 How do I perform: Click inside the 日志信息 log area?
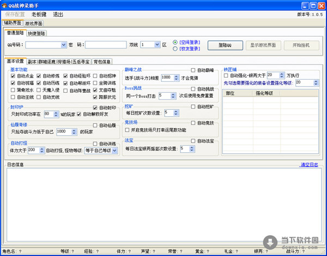164,205
